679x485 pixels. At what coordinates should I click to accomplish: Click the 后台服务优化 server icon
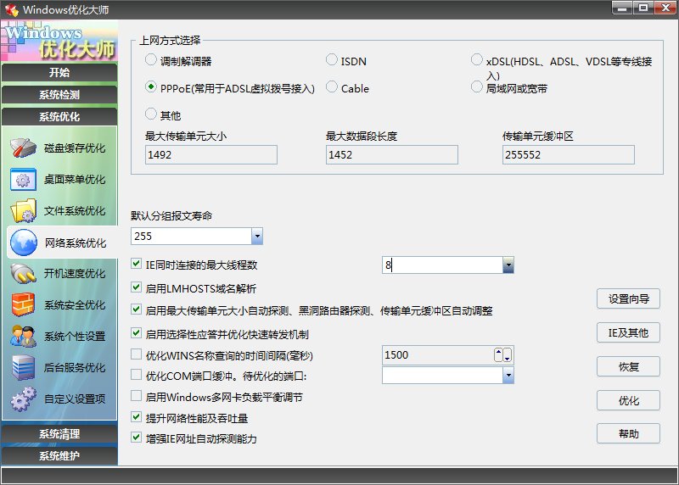pyautogui.click(x=24, y=367)
